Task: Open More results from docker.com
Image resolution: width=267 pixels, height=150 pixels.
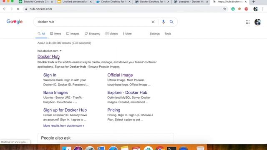Action: tap(64, 126)
